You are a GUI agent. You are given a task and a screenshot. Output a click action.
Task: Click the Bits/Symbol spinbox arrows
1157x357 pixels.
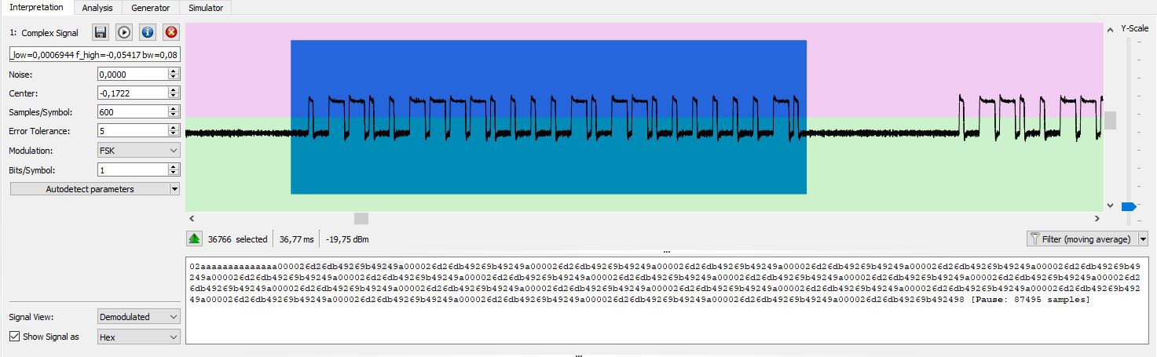click(174, 169)
